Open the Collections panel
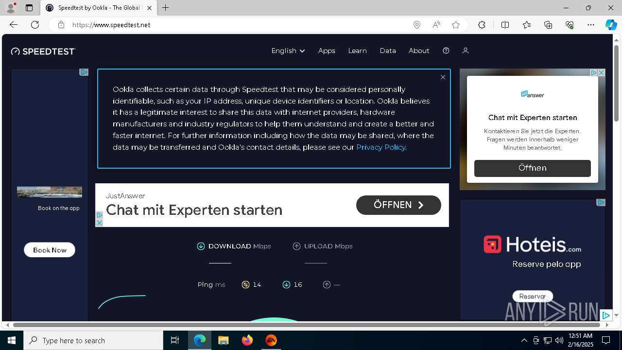 click(548, 25)
